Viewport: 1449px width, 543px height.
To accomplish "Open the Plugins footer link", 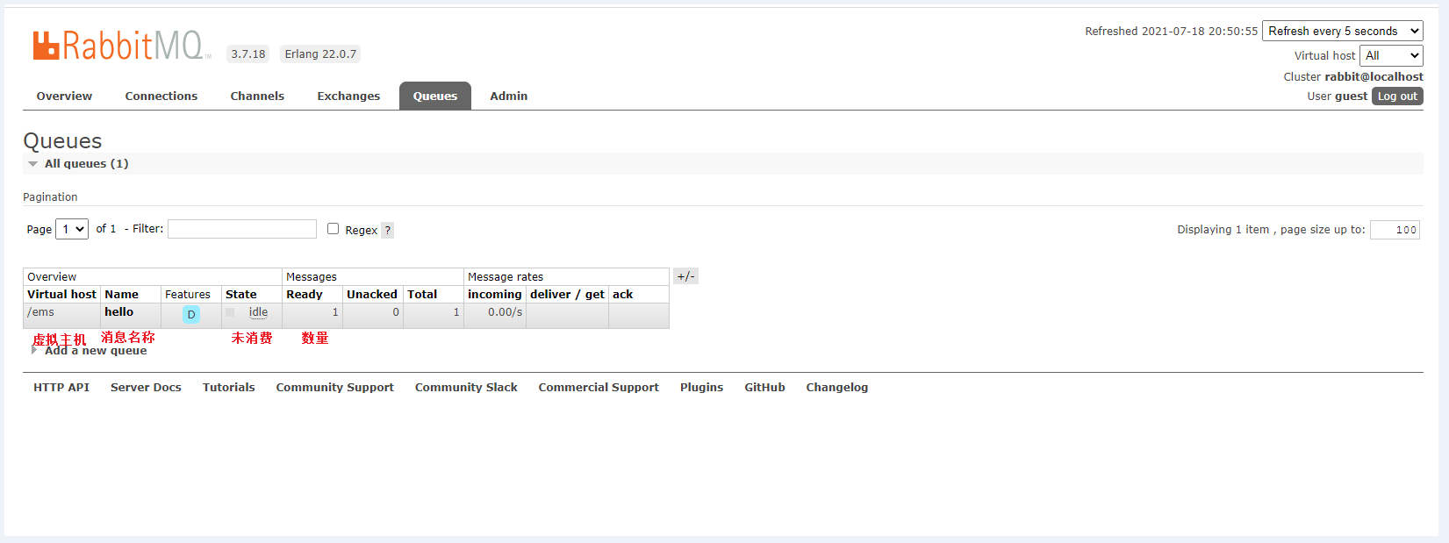I will tap(702, 388).
